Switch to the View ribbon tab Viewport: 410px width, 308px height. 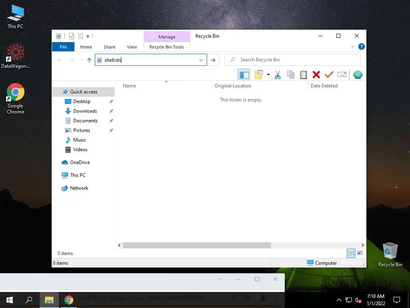click(x=132, y=47)
